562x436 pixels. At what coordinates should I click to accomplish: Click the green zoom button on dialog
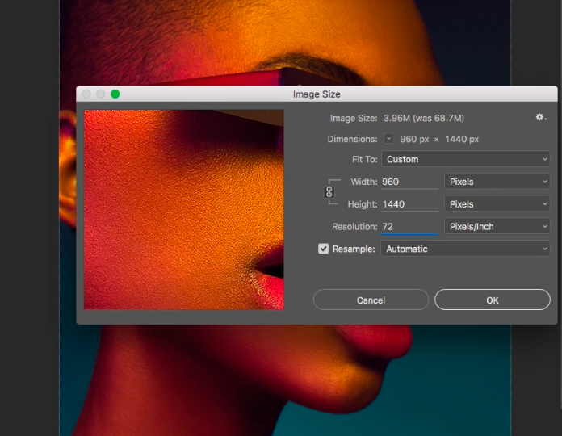(115, 94)
